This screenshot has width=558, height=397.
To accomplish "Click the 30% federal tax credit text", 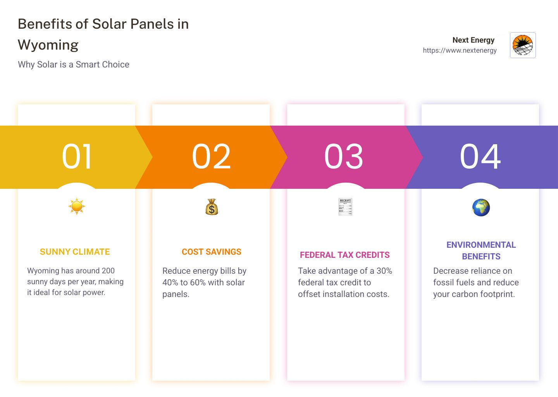I will pyautogui.click(x=345, y=282).
